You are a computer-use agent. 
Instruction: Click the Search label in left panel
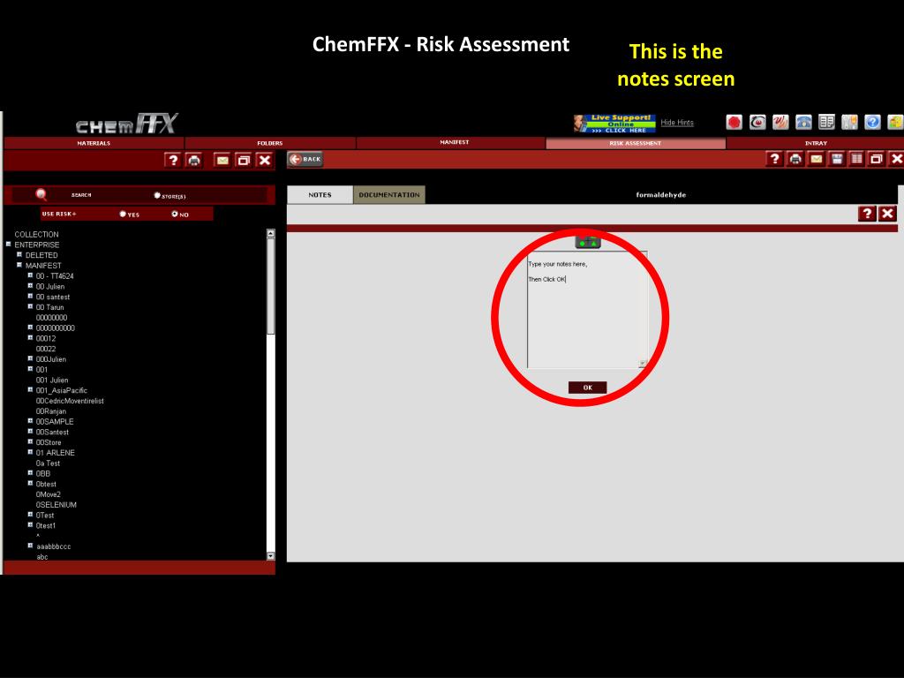[x=81, y=195]
